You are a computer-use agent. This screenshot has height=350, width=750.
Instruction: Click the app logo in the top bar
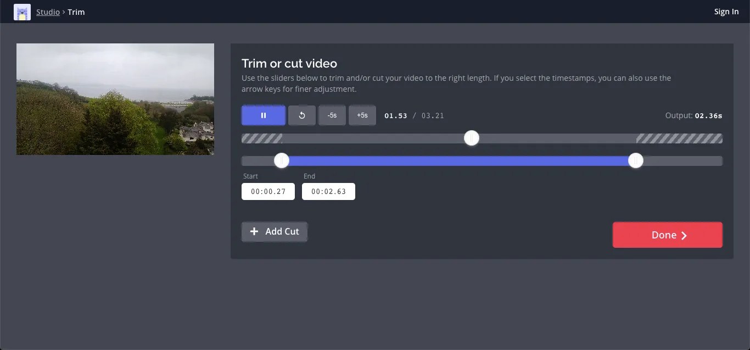click(x=21, y=12)
